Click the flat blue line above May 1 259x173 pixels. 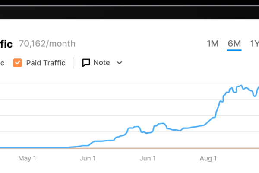(27, 147)
